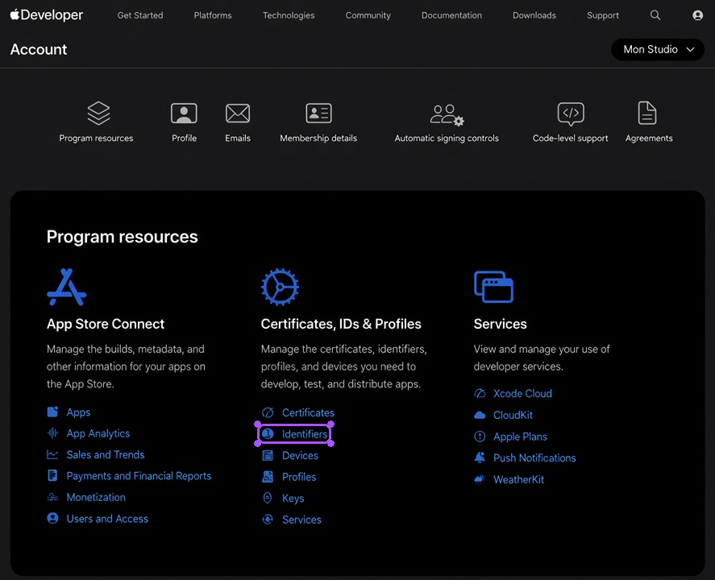
Task: Open the Services link below Keys
Action: tap(301, 520)
